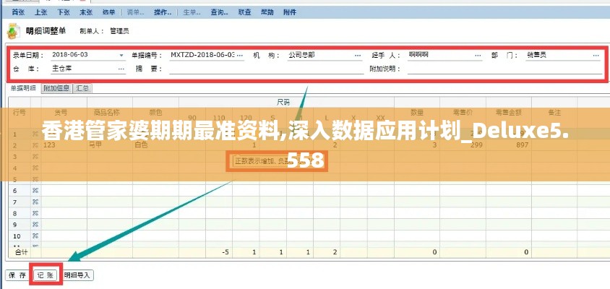Click the 明细调整单 document icon

14,31
